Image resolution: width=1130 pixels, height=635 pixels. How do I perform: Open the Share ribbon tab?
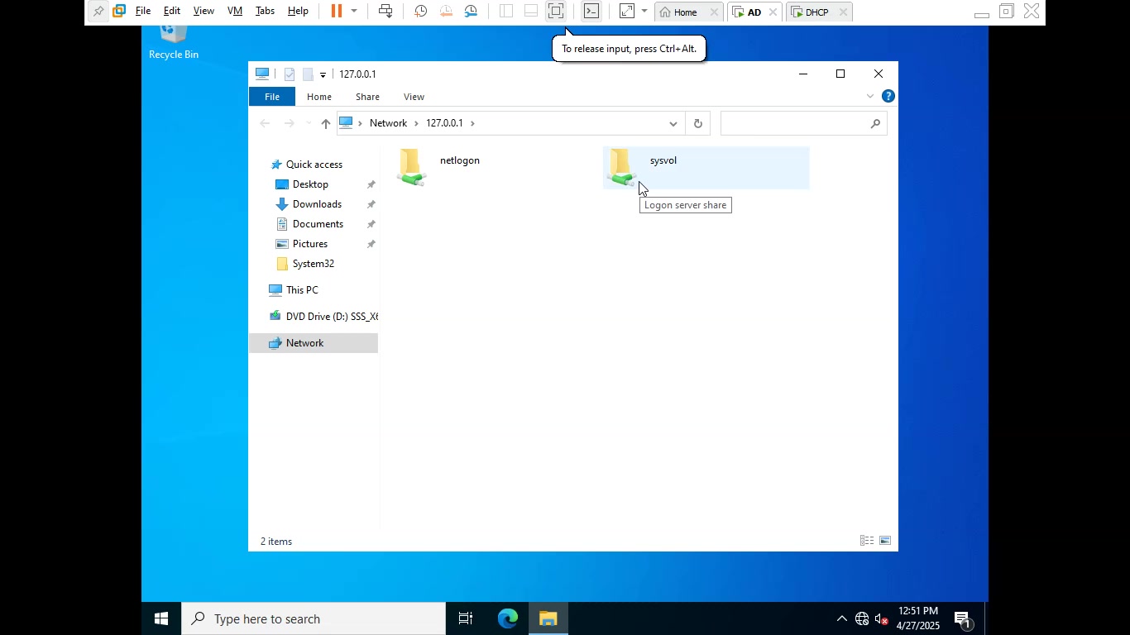tap(367, 97)
